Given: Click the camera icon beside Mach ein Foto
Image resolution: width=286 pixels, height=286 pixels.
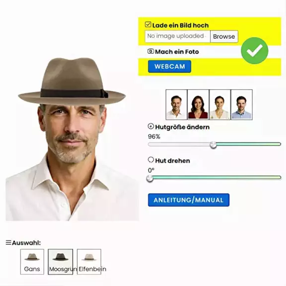Looking at the screenshot, I should 150,51.
